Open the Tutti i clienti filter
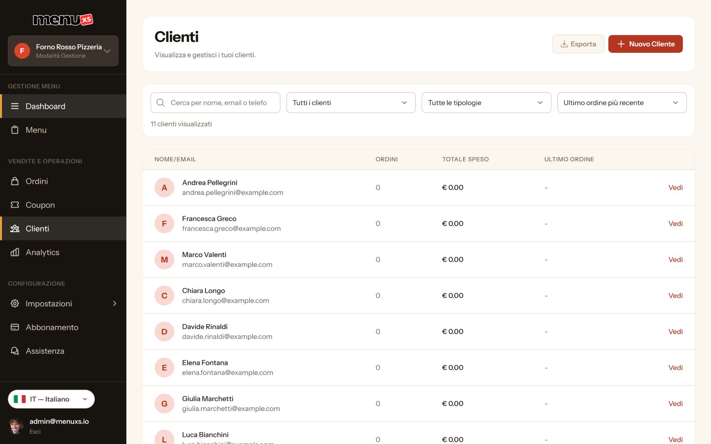711x444 pixels. (x=351, y=102)
